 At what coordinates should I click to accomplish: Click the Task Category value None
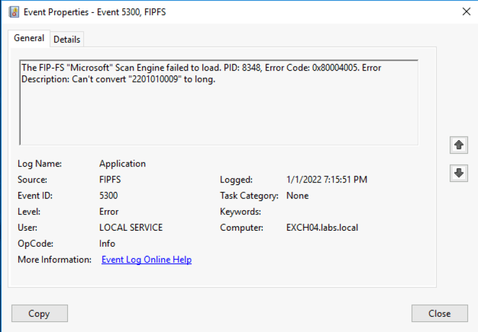click(x=297, y=195)
